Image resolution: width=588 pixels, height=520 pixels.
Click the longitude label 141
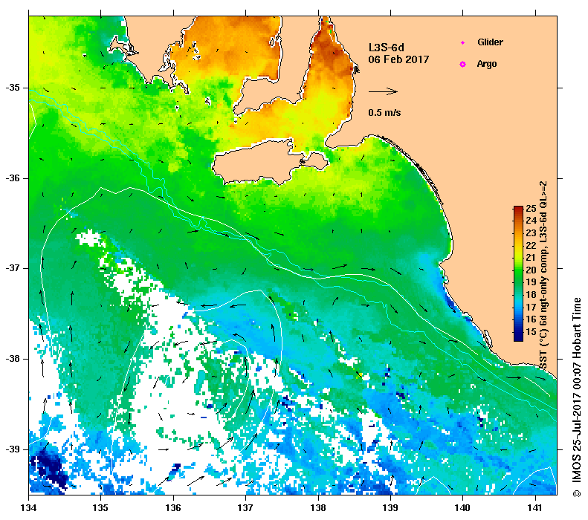[x=535, y=508]
